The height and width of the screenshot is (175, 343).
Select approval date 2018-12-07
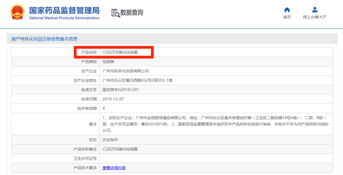[113, 99]
